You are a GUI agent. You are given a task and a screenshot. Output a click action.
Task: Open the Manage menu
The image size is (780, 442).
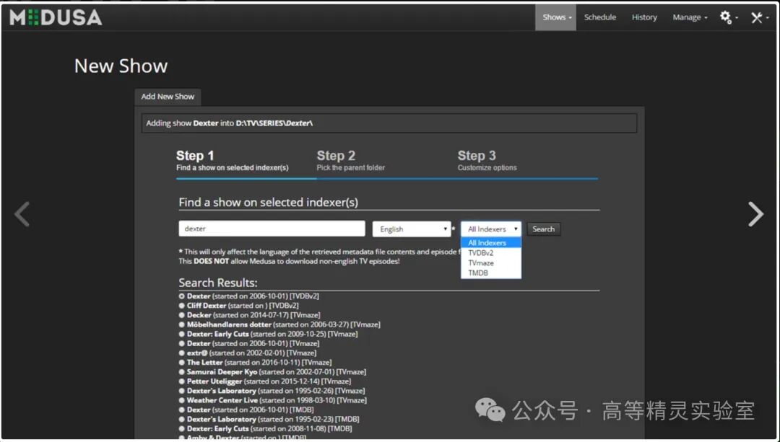[x=690, y=17]
